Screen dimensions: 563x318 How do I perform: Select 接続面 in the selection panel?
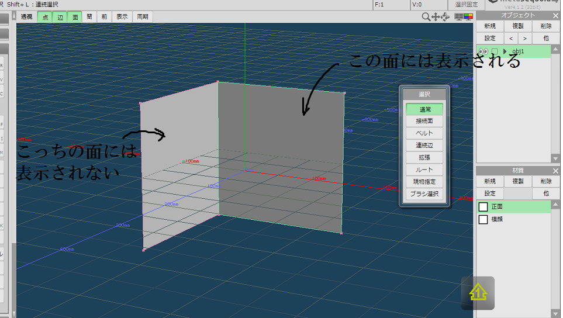click(x=424, y=121)
